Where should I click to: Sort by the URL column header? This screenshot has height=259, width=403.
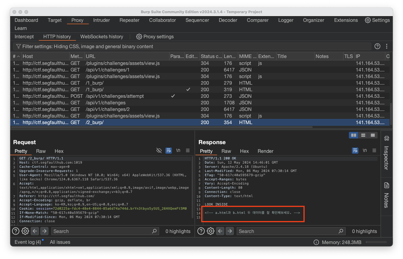126,56
